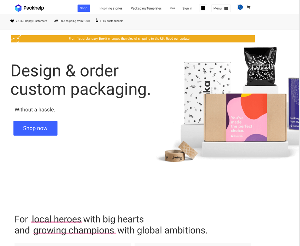
Task: Open the shopping cart icon
Action: [x=249, y=7]
